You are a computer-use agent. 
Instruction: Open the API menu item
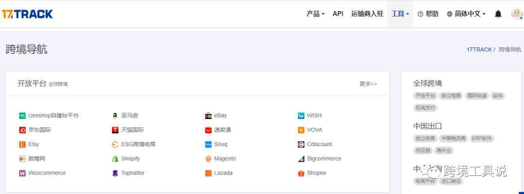pyautogui.click(x=338, y=14)
